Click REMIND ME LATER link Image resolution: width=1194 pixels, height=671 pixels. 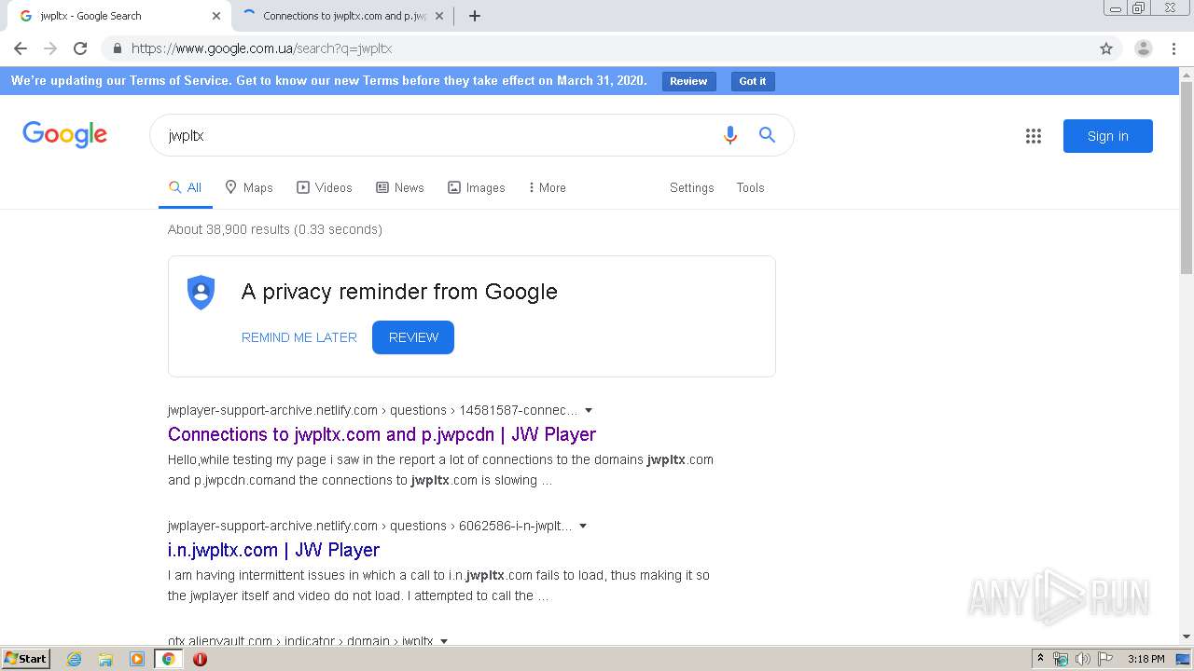(299, 337)
